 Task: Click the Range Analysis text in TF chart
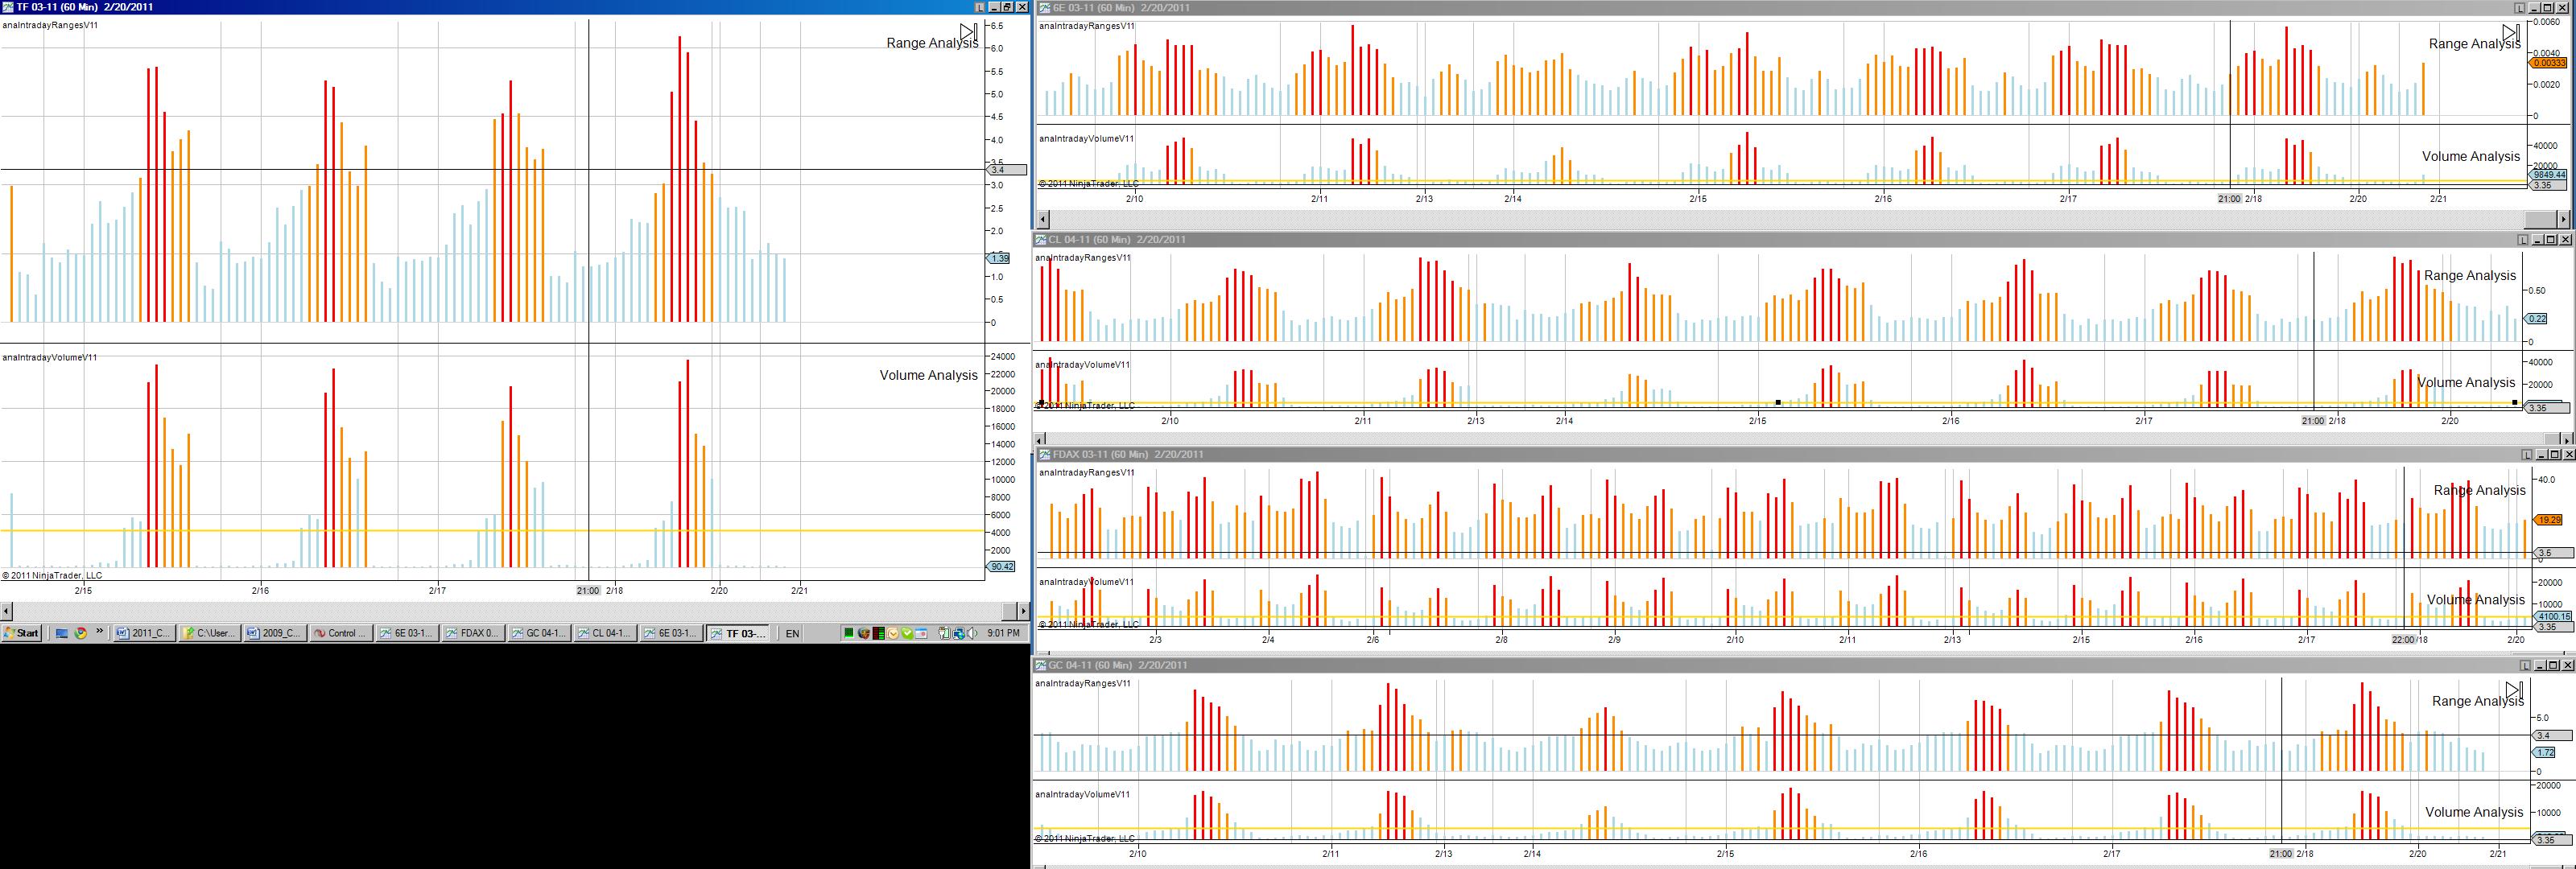point(932,43)
